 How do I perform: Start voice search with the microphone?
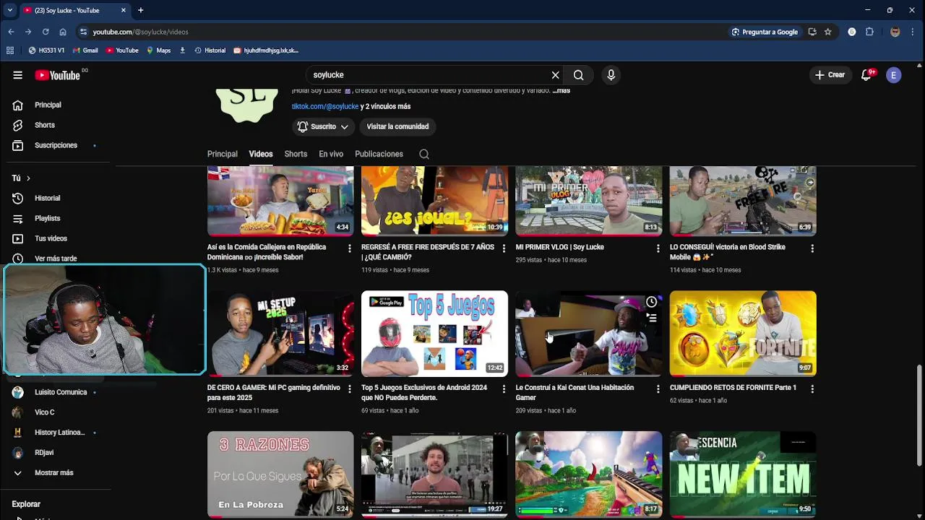[611, 75]
